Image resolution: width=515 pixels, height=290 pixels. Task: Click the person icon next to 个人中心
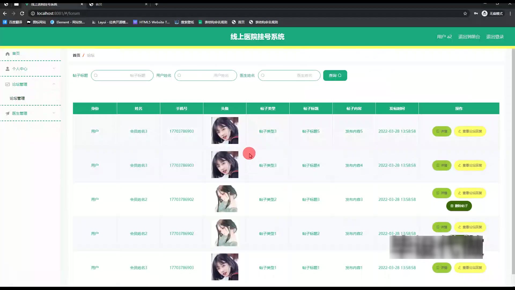coord(8,69)
